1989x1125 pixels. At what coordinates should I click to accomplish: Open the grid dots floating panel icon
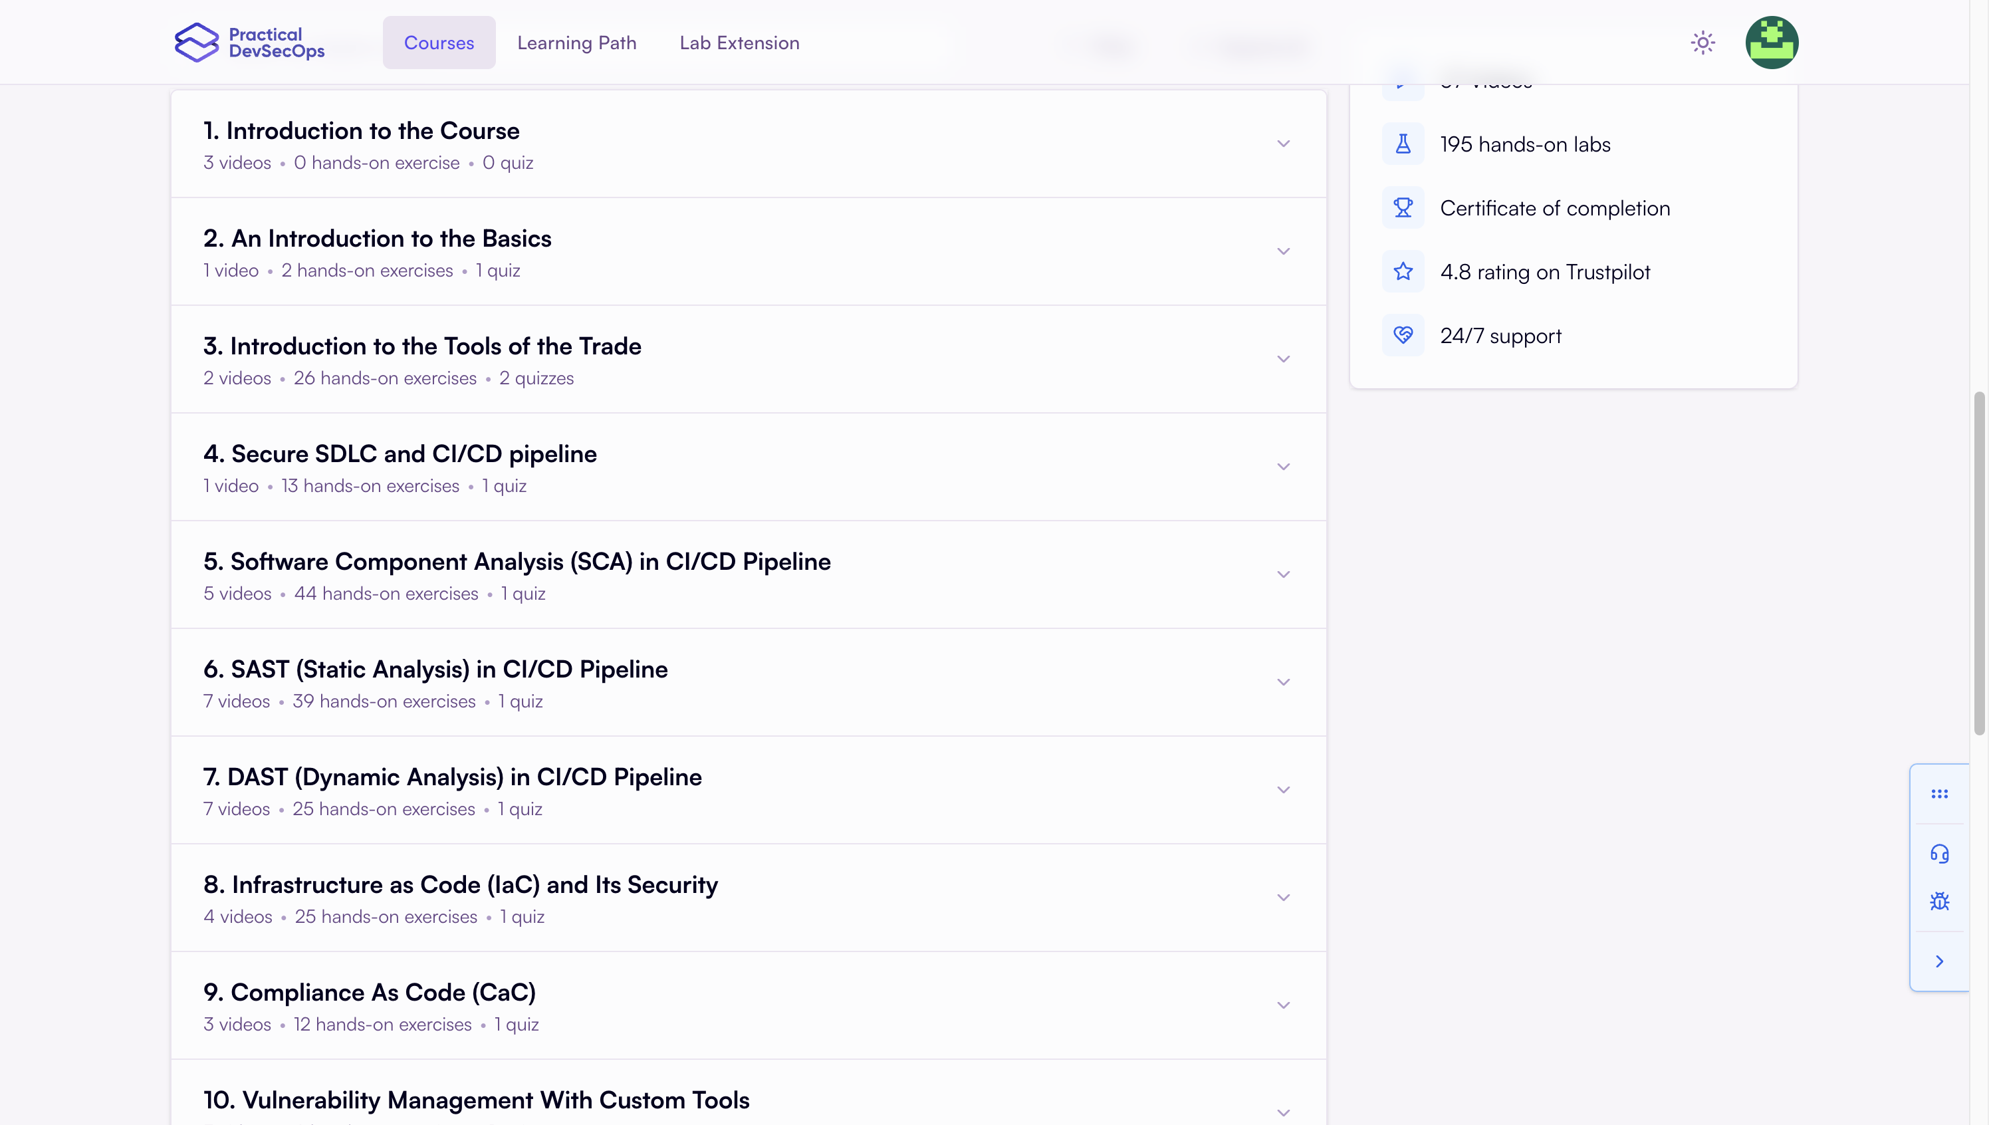1938,793
